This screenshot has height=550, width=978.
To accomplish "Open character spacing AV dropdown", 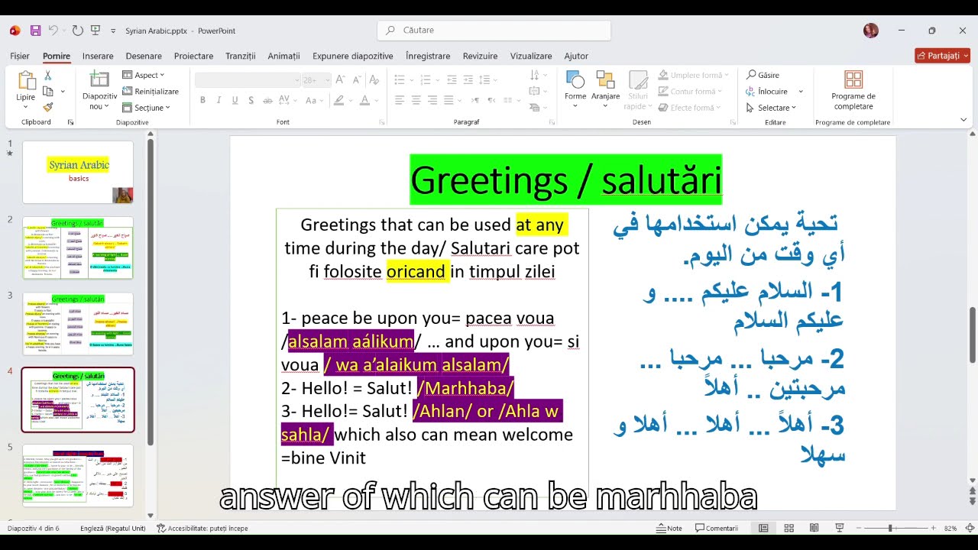I will click(287, 100).
